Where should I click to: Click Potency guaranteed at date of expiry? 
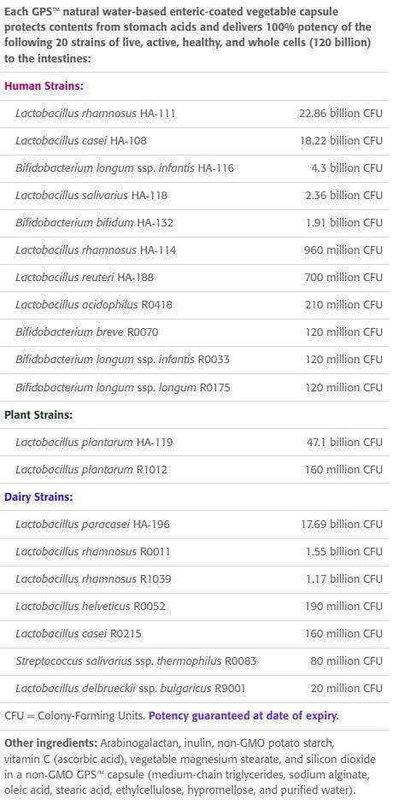[243, 716]
